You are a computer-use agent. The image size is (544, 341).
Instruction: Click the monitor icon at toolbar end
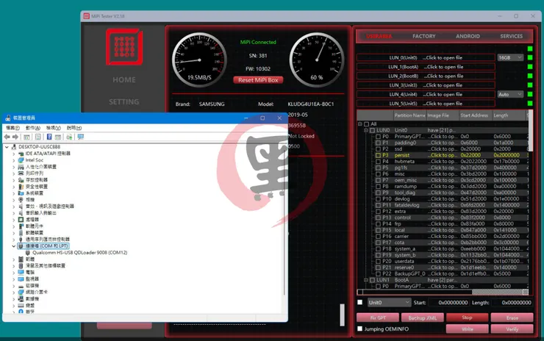click(x=80, y=137)
